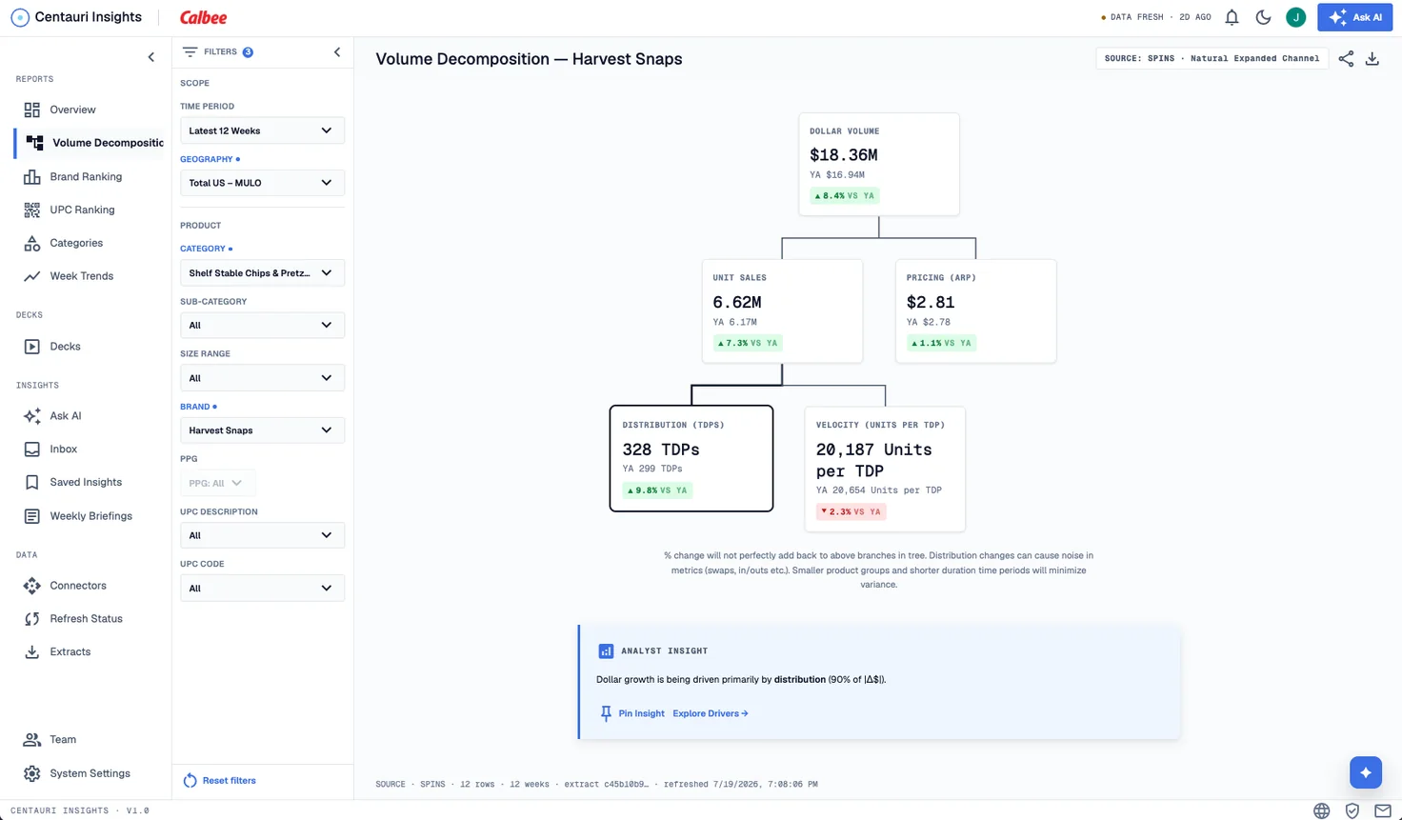Open Weekly Briefings in sidebar
The height and width of the screenshot is (820, 1402).
90,516
